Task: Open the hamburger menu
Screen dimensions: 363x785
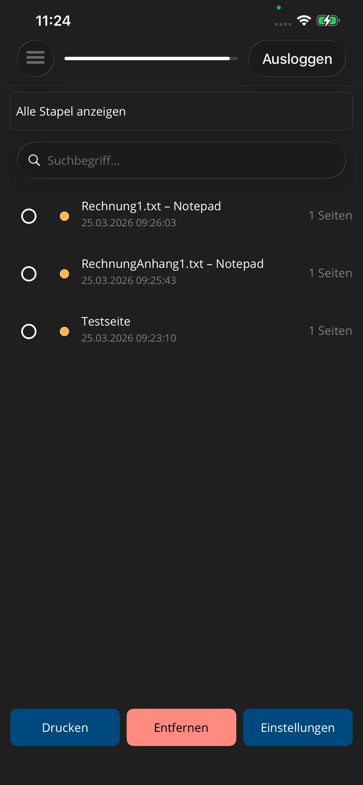Action: [x=35, y=58]
